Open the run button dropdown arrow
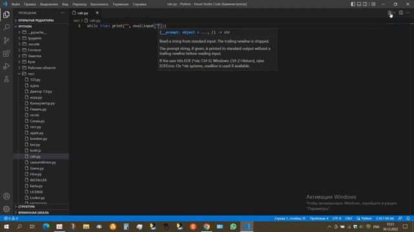 [395, 13]
